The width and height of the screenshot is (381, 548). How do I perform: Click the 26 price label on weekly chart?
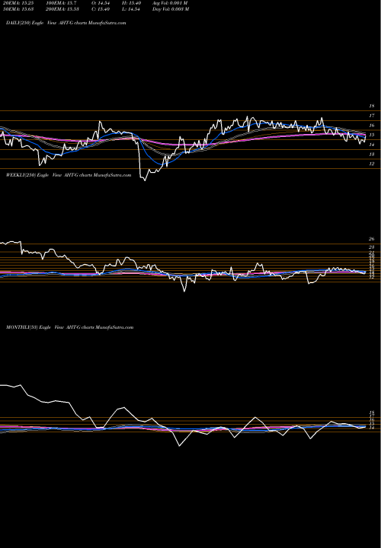pyautogui.click(x=372, y=239)
